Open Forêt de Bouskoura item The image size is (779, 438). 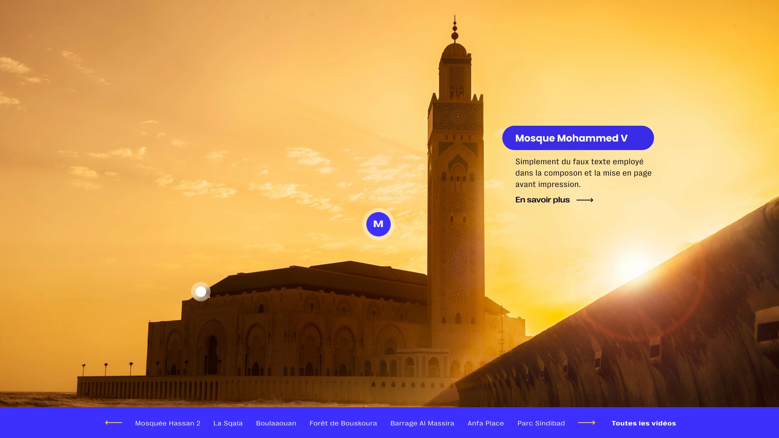[343, 423]
